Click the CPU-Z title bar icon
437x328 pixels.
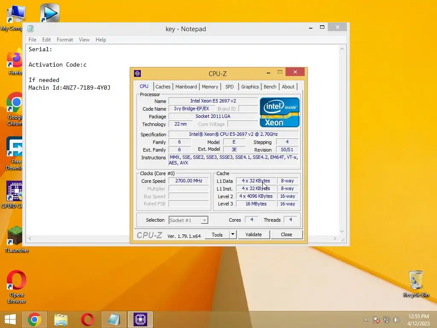pos(137,73)
